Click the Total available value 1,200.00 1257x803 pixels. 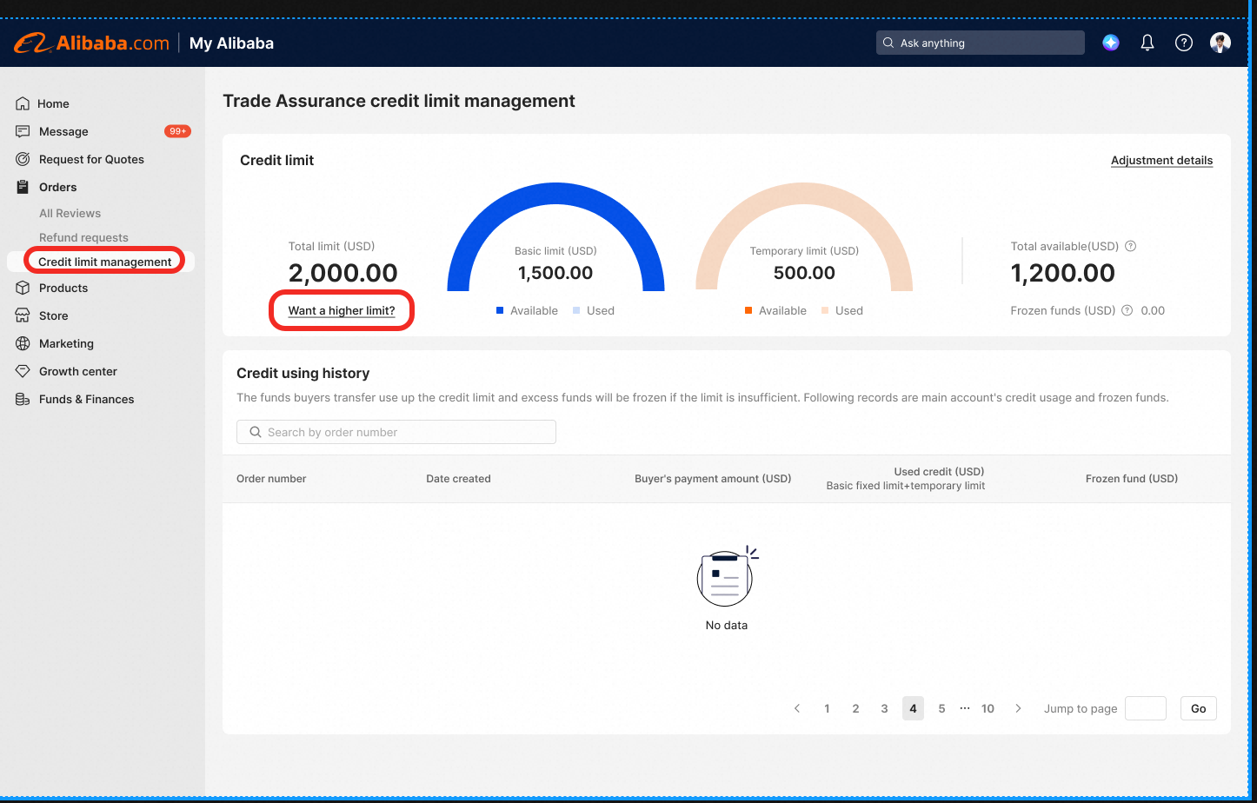[x=1063, y=273]
